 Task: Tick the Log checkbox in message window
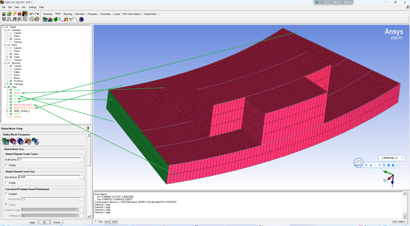(96, 221)
